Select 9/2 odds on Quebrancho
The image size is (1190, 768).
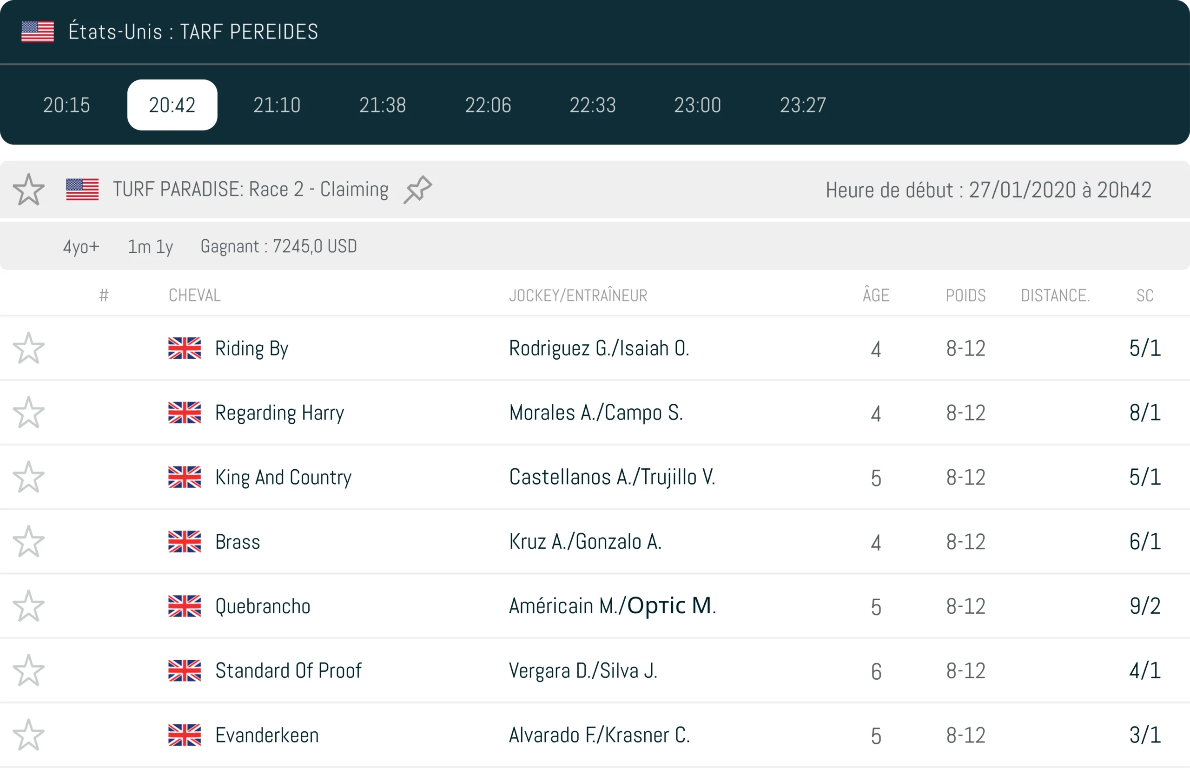pos(1144,606)
